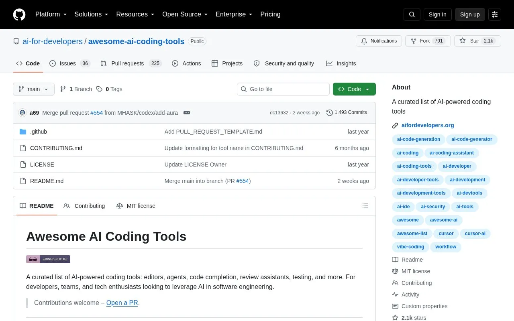Viewport: 514px width, 321px height.
Task: Click the cursor-ai topic tag
Action: pos(475,234)
